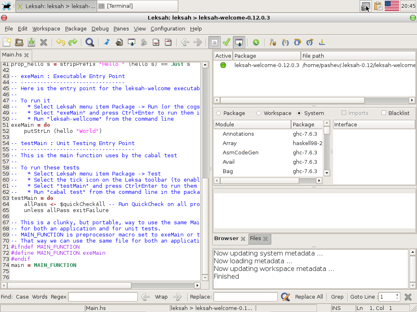Click the clean package broom icon
Image resolution: width=417 pixels, height=312 pixels.
[107, 42]
